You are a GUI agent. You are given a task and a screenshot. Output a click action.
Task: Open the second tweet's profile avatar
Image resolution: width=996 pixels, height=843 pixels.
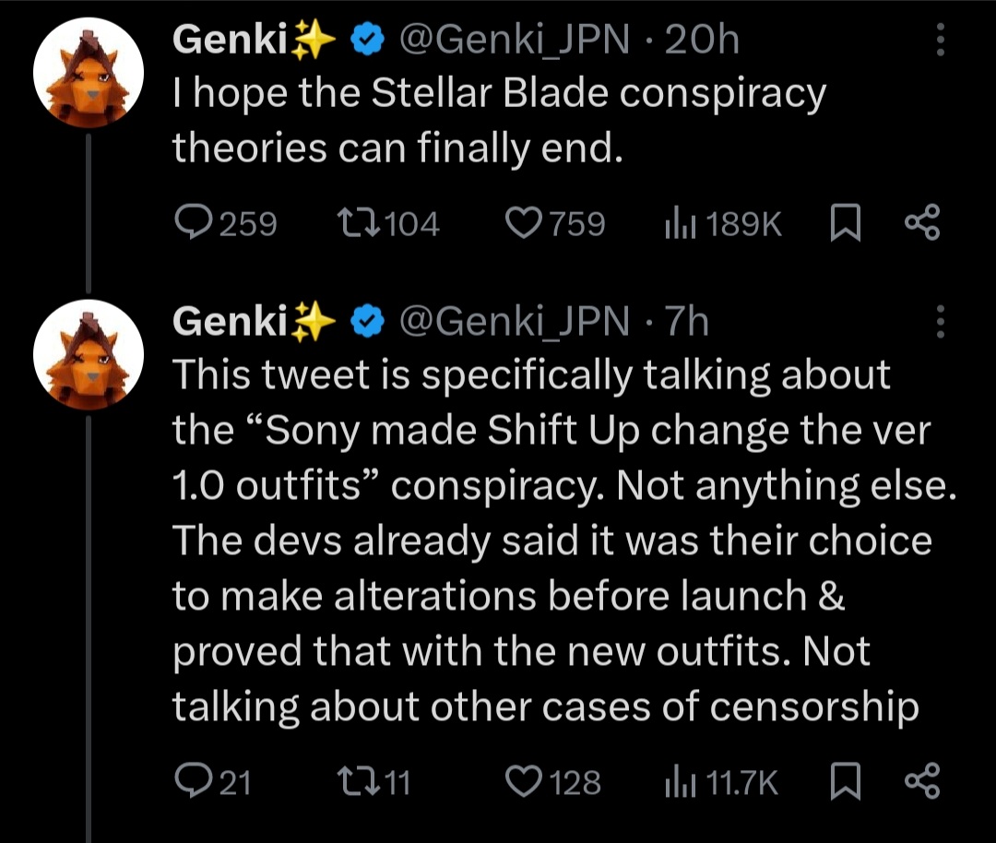pyautogui.click(x=89, y=354)
